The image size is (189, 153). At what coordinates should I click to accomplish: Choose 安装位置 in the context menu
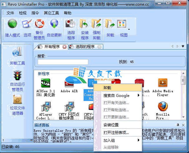[118, 125]
